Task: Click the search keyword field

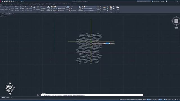Action: [143, 1]
